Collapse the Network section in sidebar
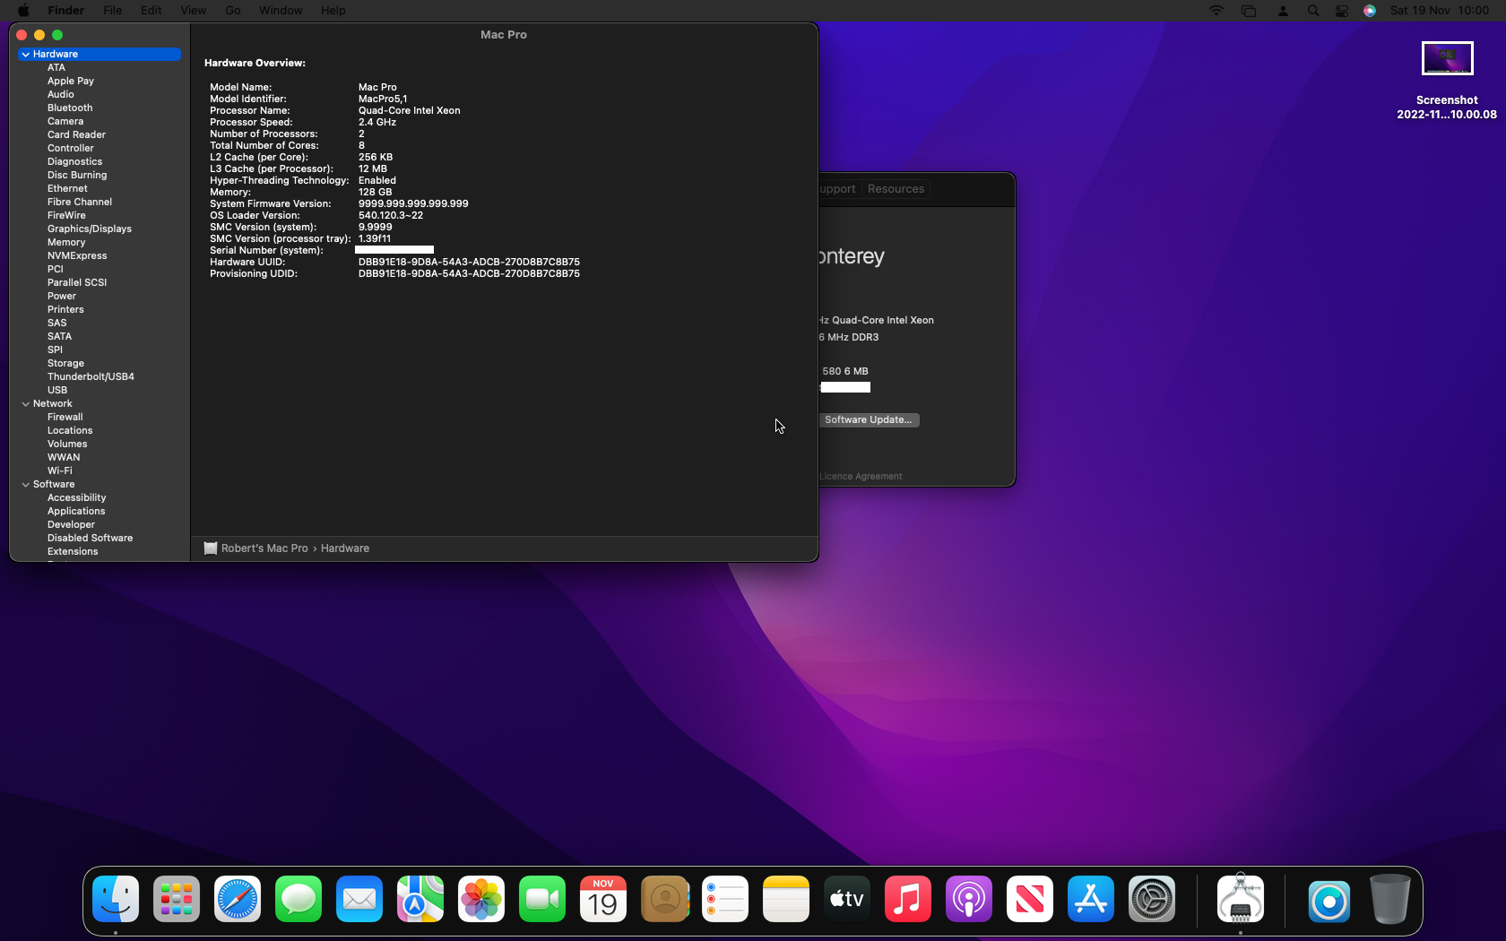 pos(26,404)
